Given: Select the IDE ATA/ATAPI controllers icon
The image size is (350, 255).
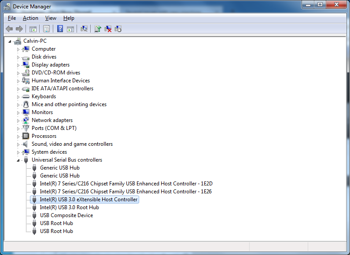Looking at the screenshot, I should pyautogui.click(x=26, y=89).
